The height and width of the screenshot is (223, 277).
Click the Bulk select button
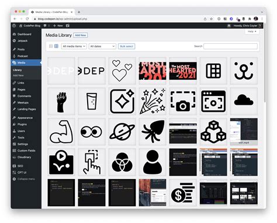[126, 46]
